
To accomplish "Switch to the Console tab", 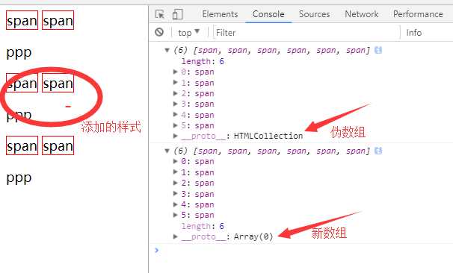I will [268, 14].
